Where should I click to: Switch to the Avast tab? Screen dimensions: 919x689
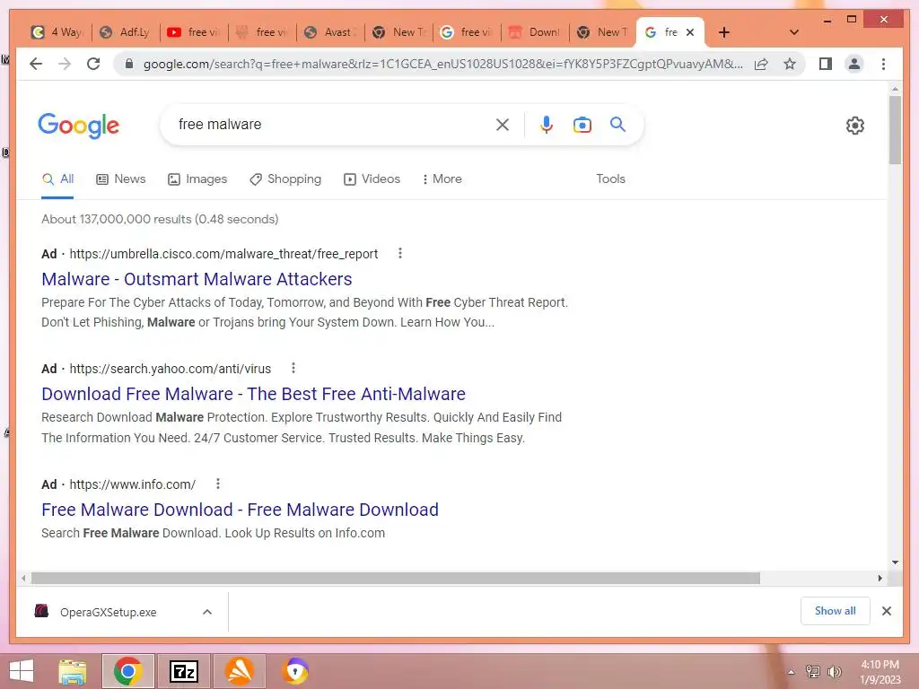pos(330,32)
